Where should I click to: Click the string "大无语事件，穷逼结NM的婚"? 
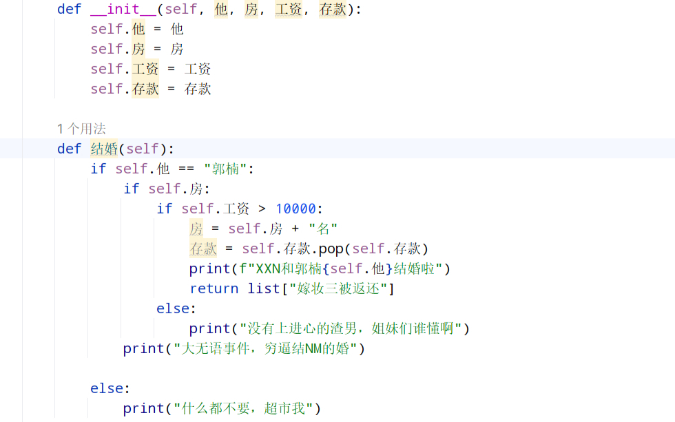[x=265, y=348]
